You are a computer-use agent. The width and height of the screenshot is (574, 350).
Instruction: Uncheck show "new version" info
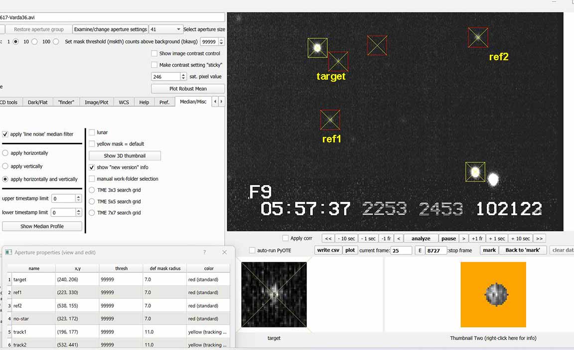pos(92,167)
